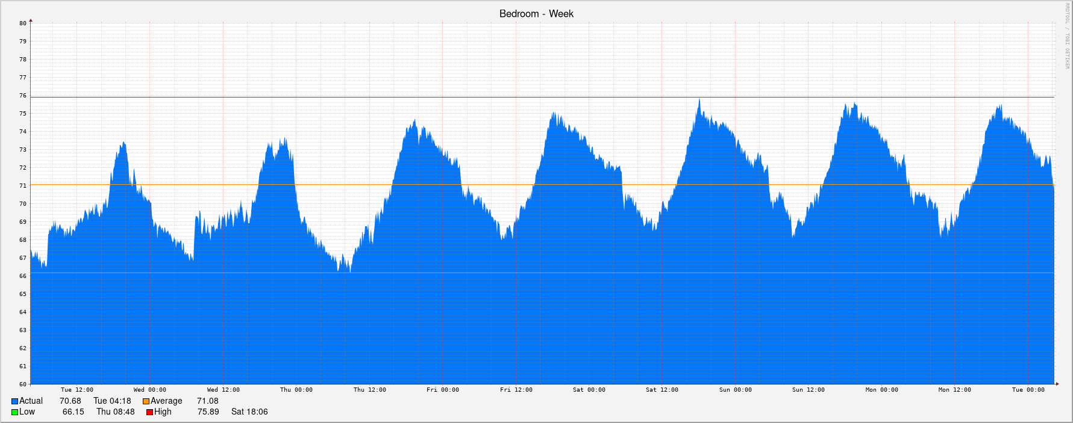
Task: Click the 'Low' legend label
Action: [x=27, y=412]
